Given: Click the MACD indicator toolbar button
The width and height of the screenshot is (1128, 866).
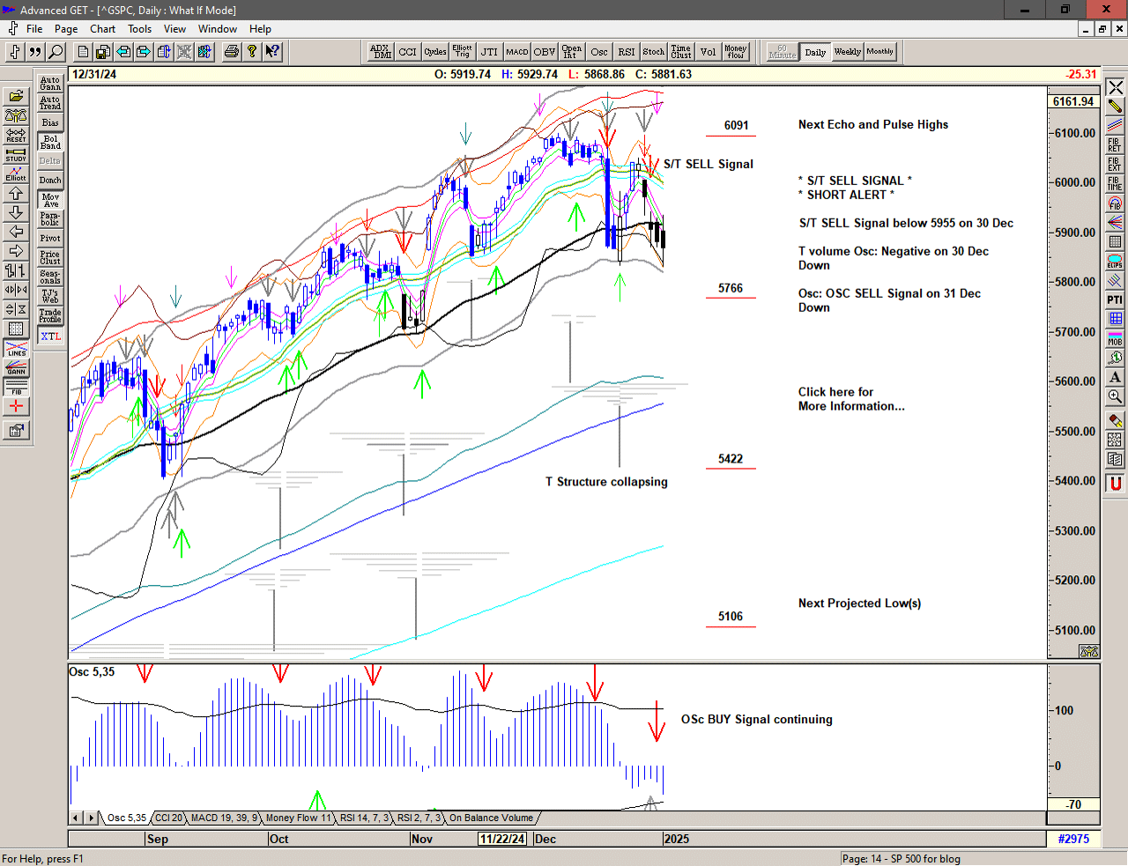Looking at the screenshot, I should point(517,52).
